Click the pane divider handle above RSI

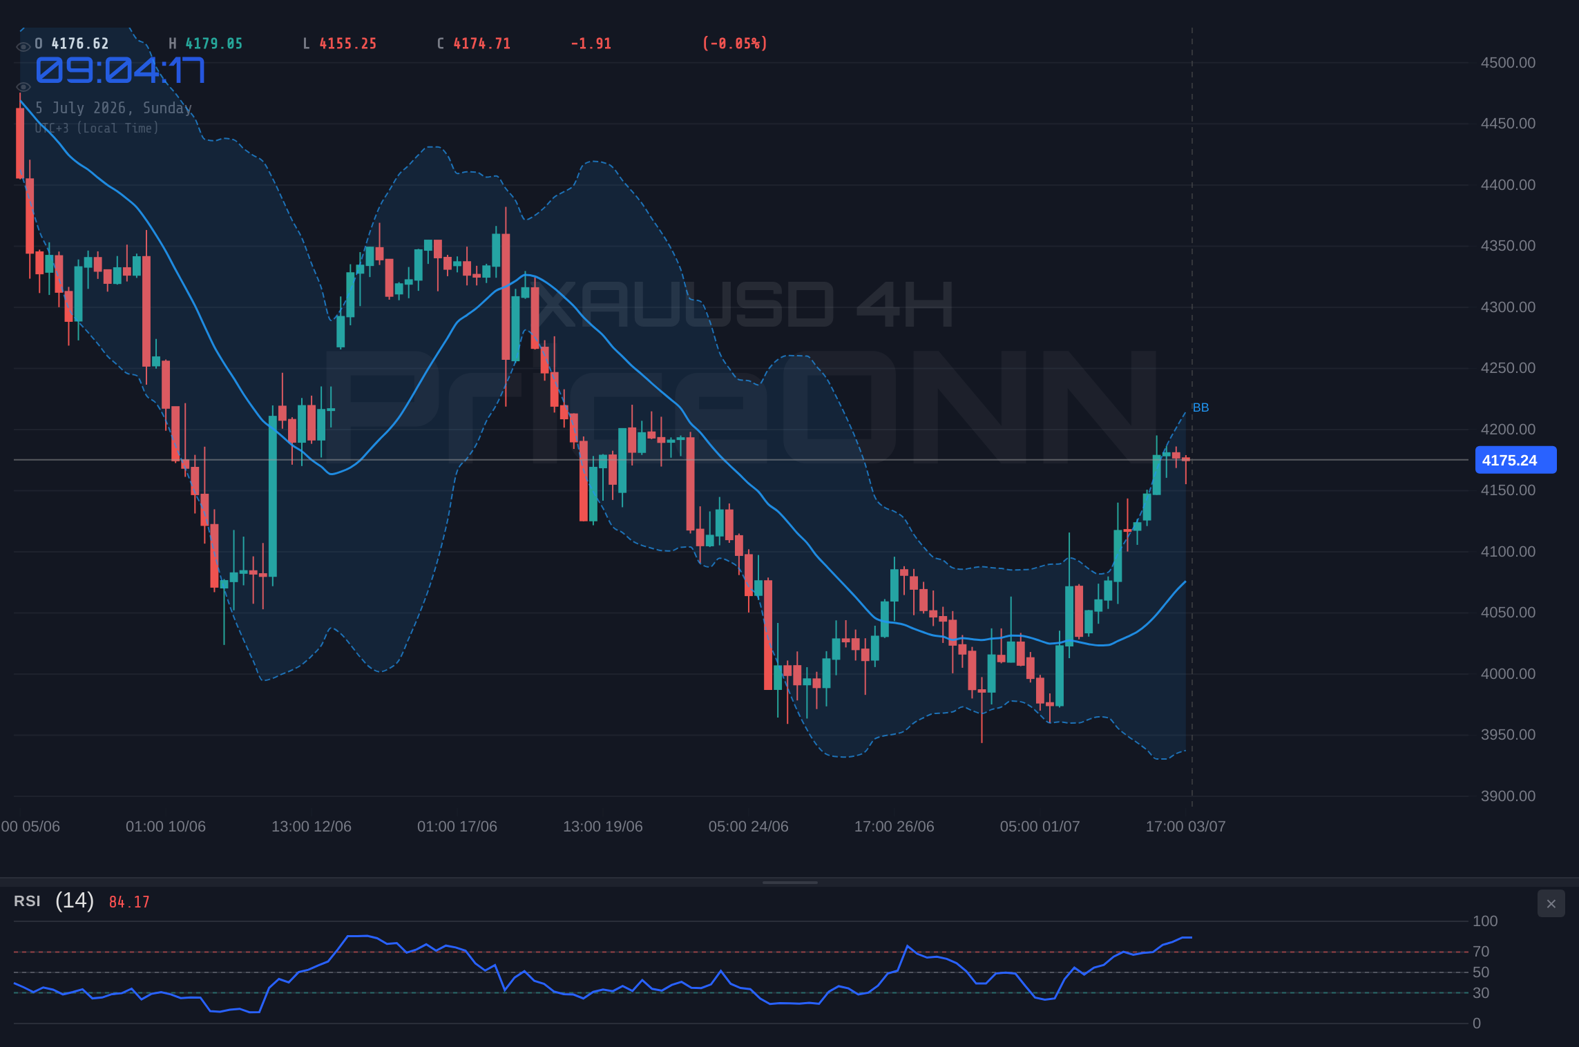tap(789, 883)
